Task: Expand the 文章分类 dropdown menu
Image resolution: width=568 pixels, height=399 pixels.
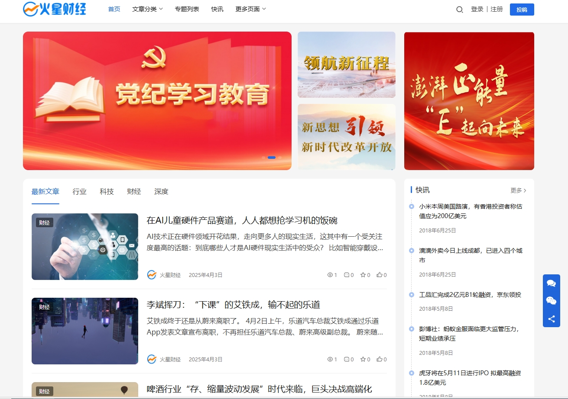Action: click(x=148, y=9)
